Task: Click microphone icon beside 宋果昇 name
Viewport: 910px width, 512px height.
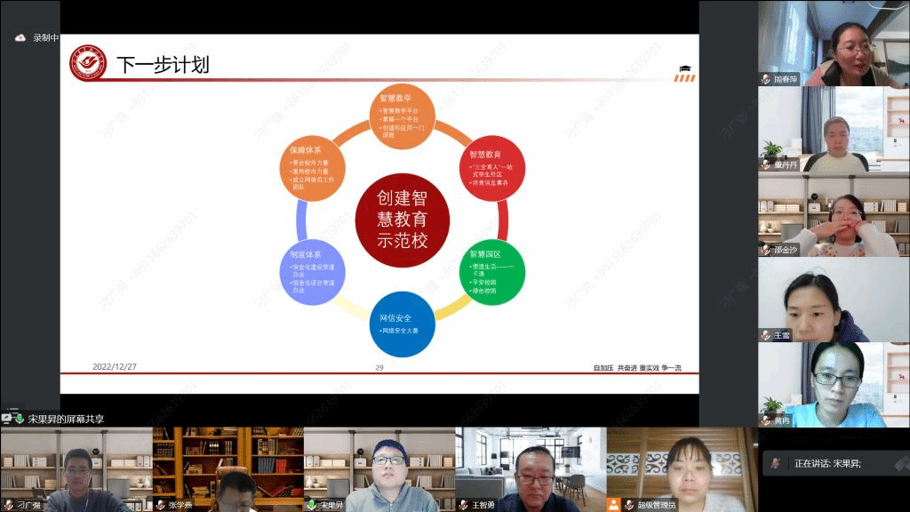Action: tap(311, 505)
